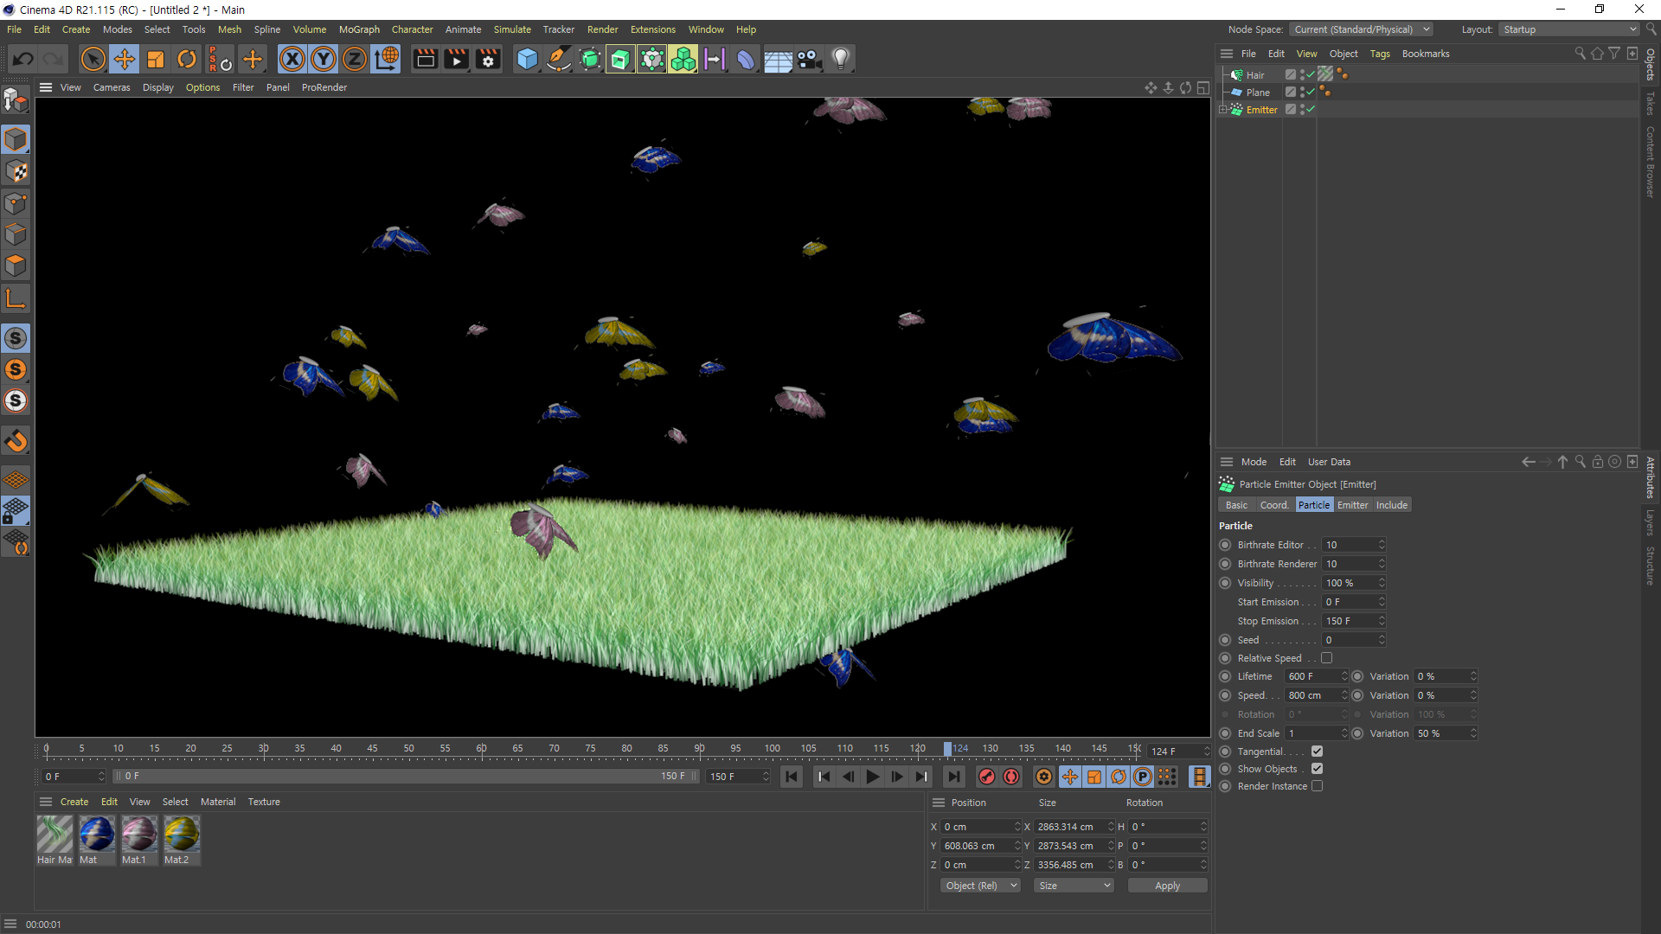Enable Render Instance checkbox
The width and height of the screenshot is (1661, 934).
click(x=1317, y=786)
